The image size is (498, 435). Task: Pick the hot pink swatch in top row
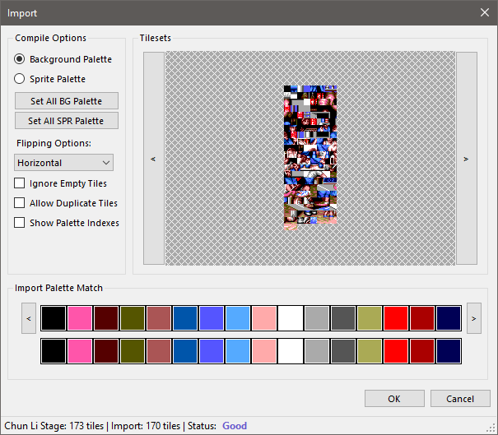80,318
